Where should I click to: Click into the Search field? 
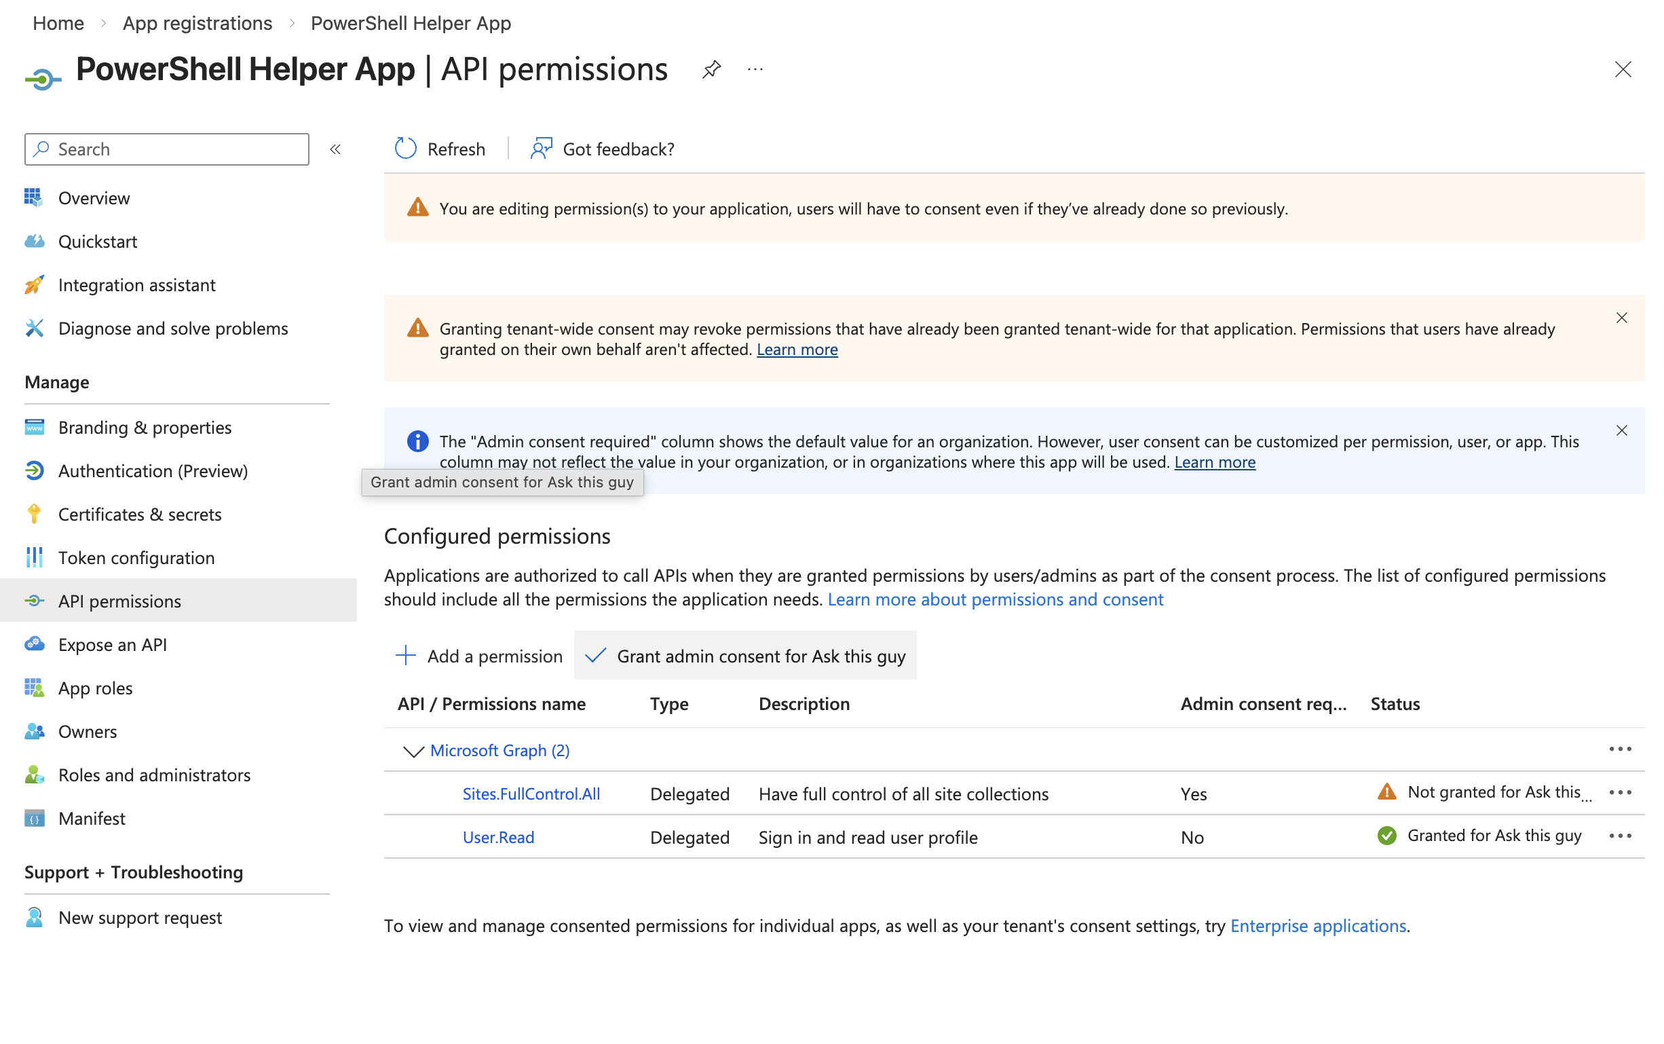point(166,149)
